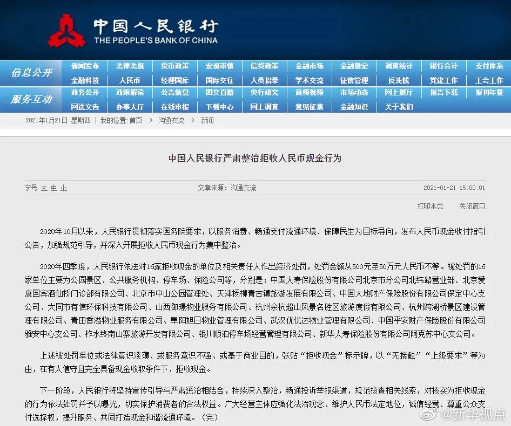Open 央行研究 link
511x426 pixels.
click(264, 92)
